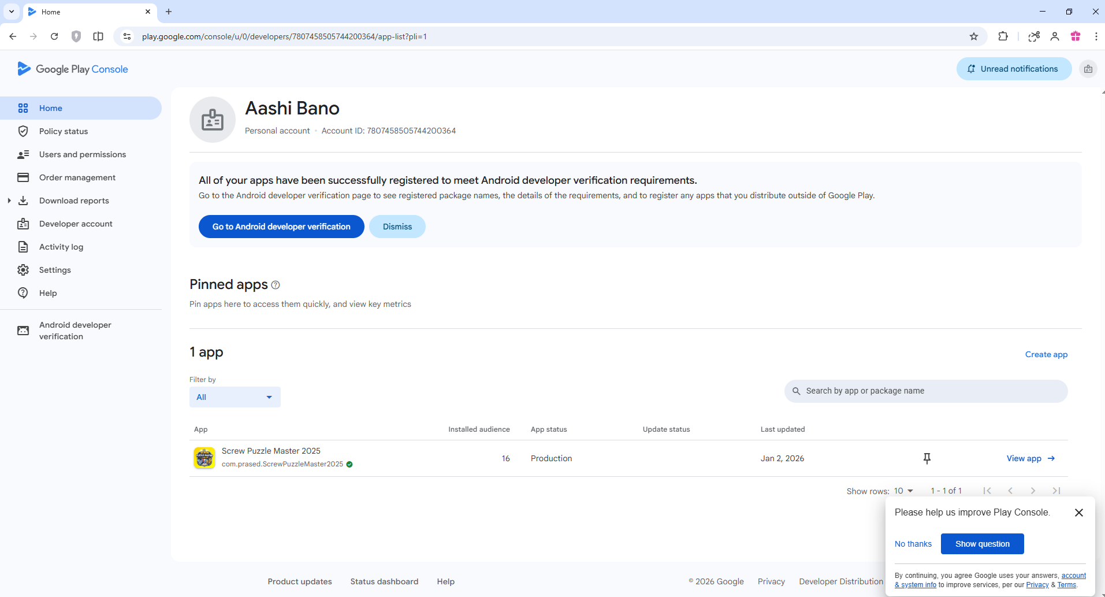Click the Users and permissions people icon

[x=23, y=154]
